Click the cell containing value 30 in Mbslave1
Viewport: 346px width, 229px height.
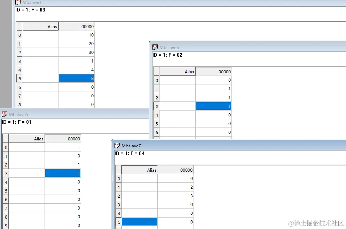point(76,52)
